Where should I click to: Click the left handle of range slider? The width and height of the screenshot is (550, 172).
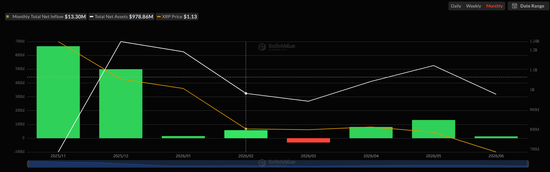click(28, 164)
